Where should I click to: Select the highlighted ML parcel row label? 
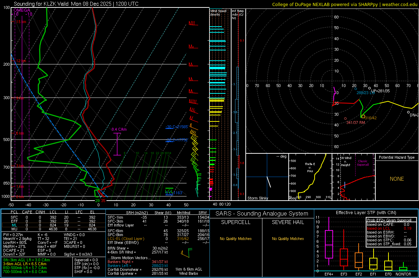coord(14,225)
